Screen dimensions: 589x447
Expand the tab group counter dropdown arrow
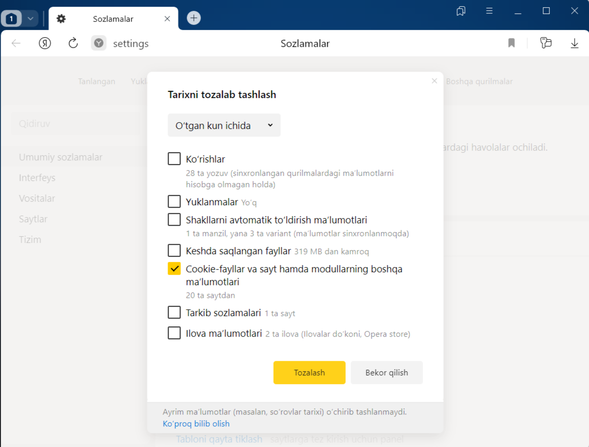pyautogui.click(x=30, y=19)
